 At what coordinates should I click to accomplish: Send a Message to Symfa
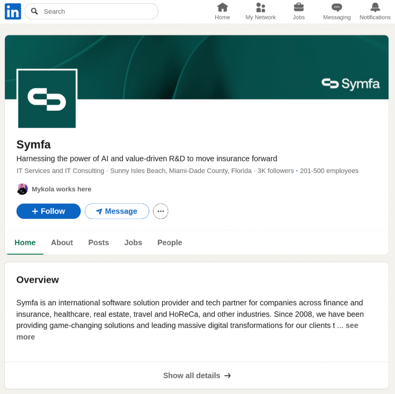tap(117, 211)
